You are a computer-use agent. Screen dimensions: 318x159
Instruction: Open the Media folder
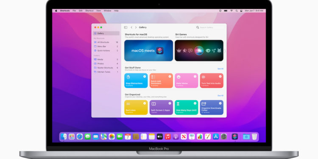coord(106,59)
